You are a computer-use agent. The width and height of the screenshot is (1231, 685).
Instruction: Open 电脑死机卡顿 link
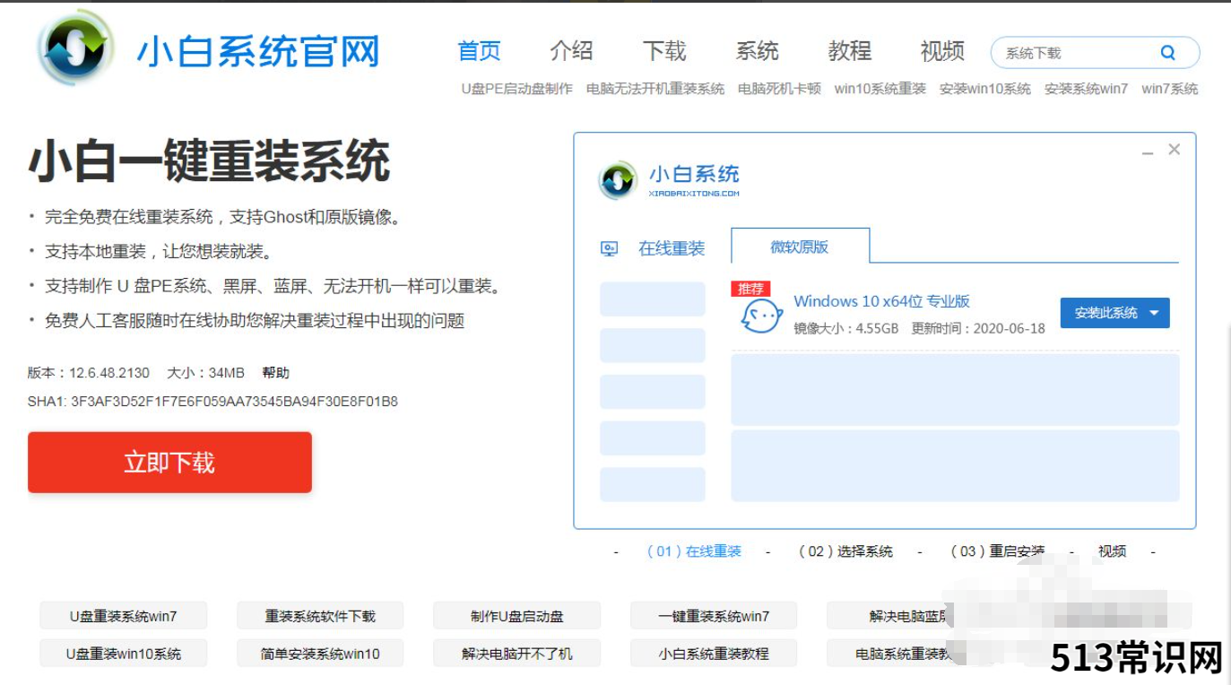779,89
